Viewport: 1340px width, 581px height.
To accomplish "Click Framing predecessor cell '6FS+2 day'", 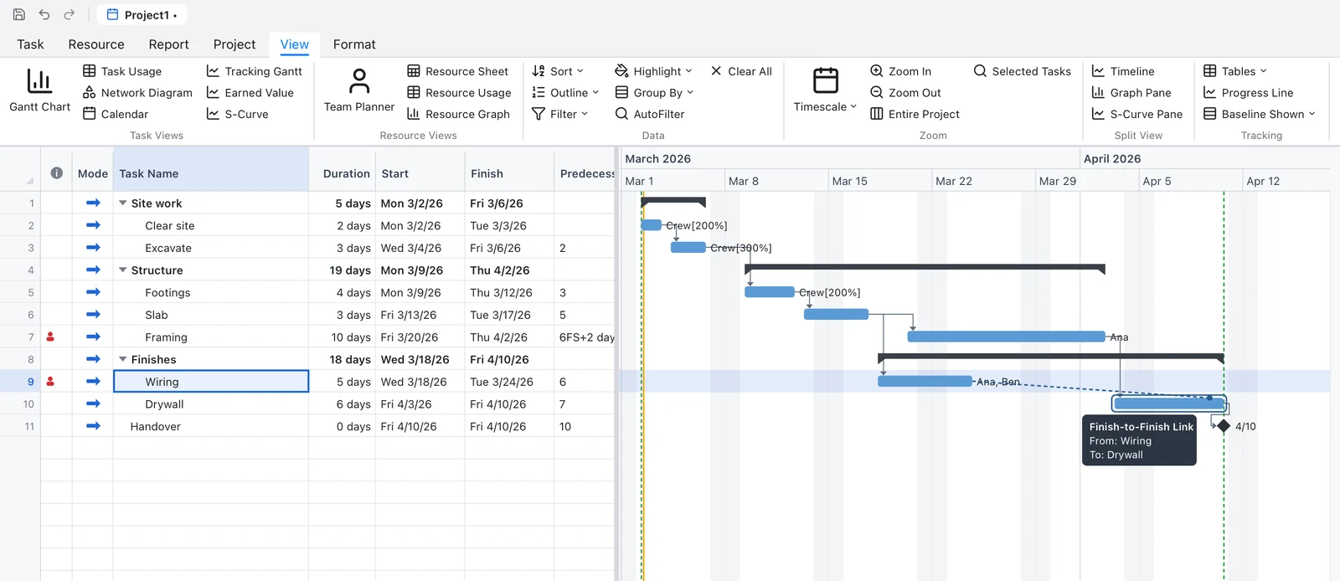I will point(585,337).
